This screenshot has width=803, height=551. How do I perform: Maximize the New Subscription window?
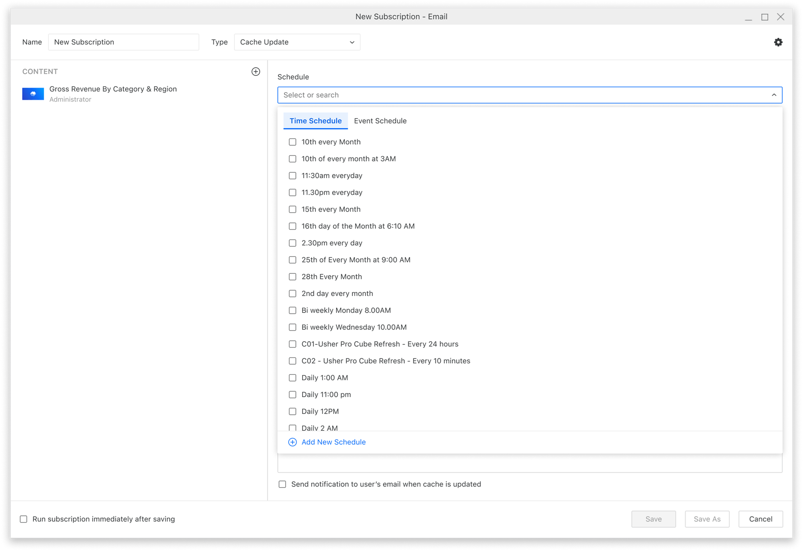coord(765,17)
